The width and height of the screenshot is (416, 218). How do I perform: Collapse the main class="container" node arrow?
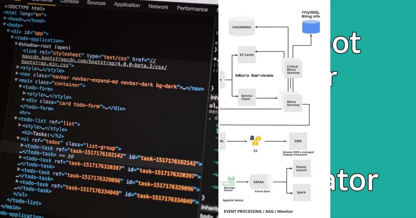pos(16,80)
